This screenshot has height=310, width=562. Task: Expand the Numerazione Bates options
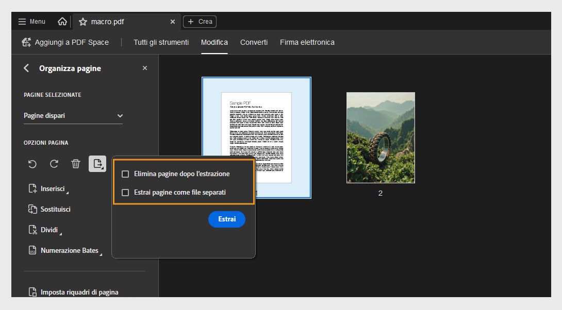coord(69,250)
